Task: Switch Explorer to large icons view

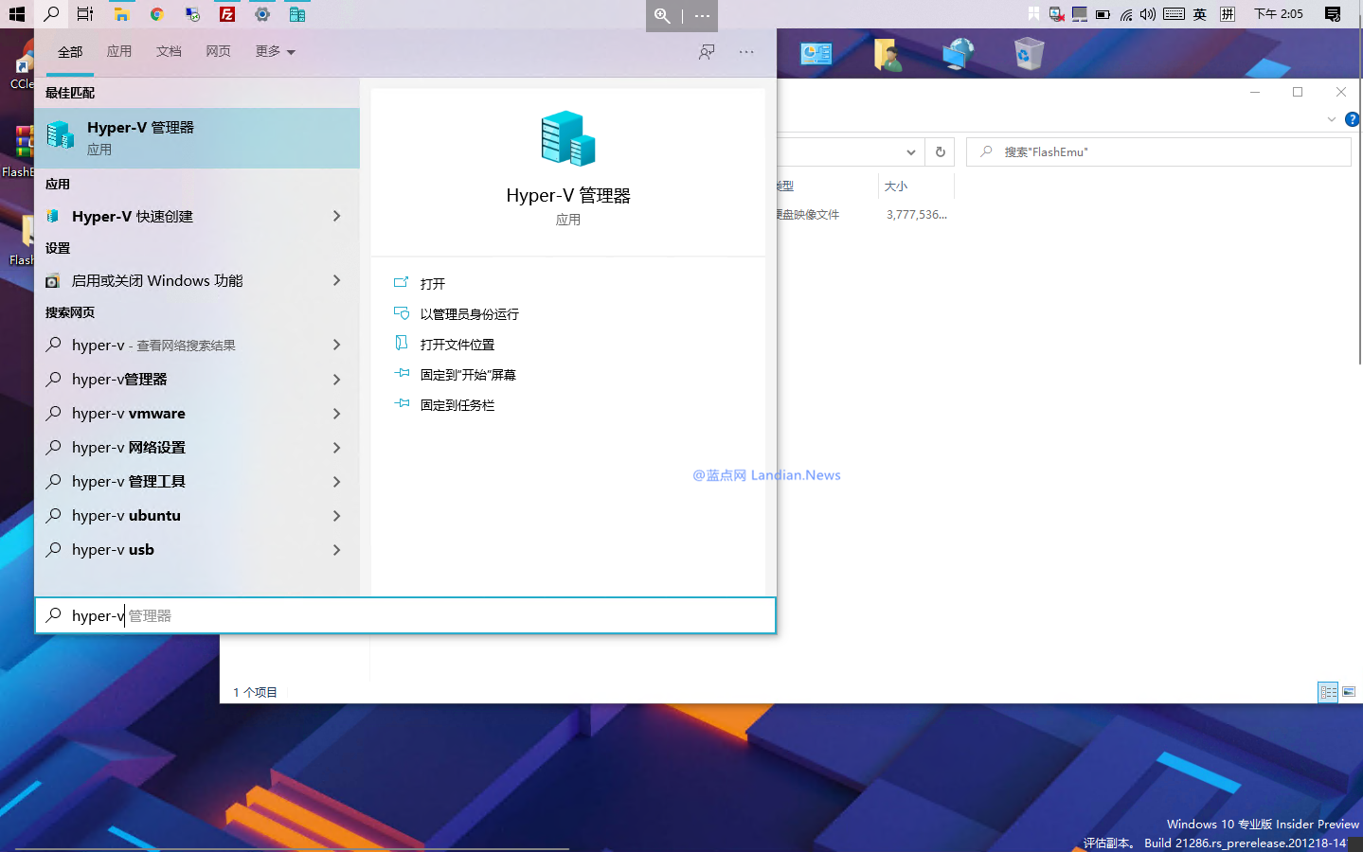Action: [1350, 692]
